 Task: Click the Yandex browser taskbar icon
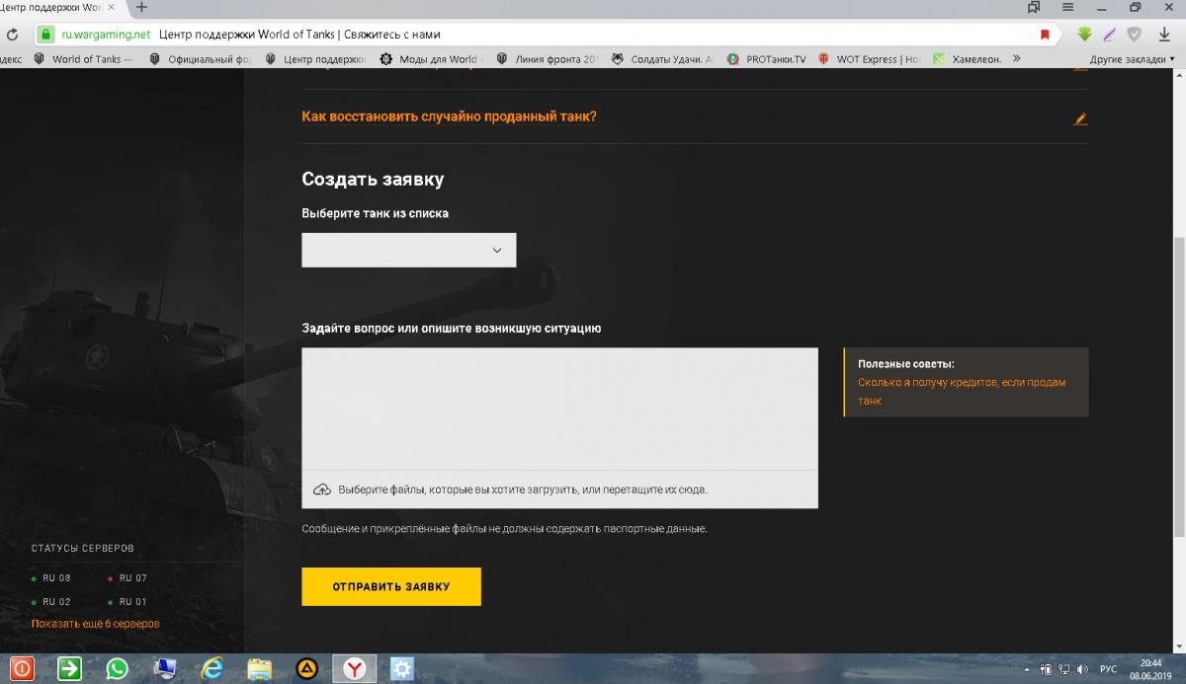pyautogui.click(x=355, y=669)
